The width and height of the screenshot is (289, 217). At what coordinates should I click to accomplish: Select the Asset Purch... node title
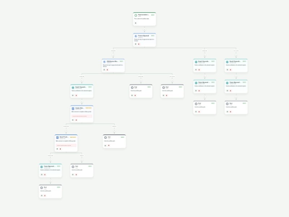coord(64,137)
